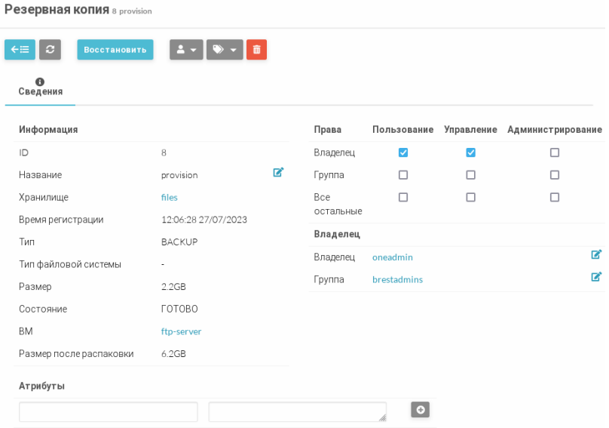Click the info icon above Сведения
The width and height of the screenshot is (609, 428).
click(x=40, y=82)
